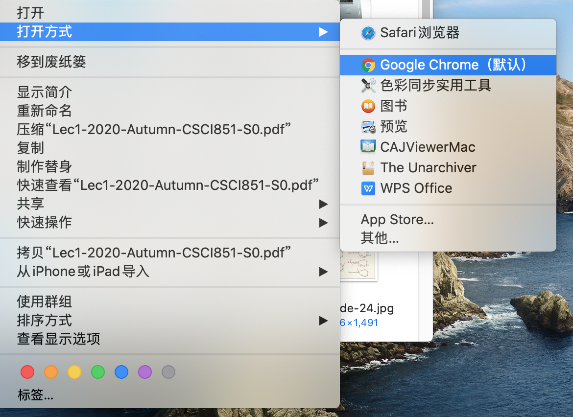This screenshot has width=573, height=417.
Task: Expand the 打开方式 submenu arrow
Action: coord(323,32)
